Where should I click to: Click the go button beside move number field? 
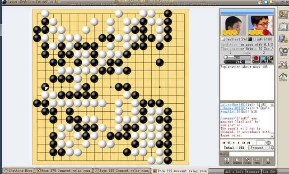point(268,143)
